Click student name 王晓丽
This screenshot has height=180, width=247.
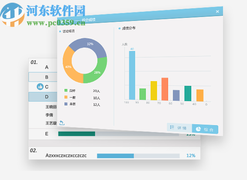coord(51,107)
